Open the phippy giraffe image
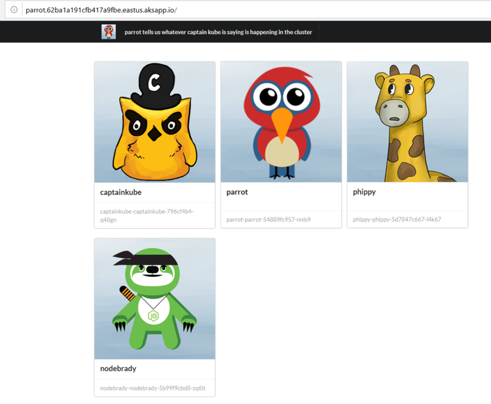Viewport: 491px width, 404px height. tap(407, 122)
